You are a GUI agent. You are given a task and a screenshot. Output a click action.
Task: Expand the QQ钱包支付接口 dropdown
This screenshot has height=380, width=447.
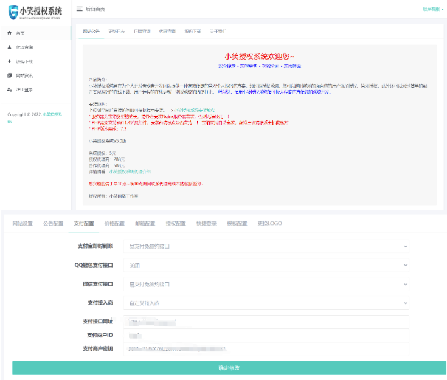coord(266,265)
